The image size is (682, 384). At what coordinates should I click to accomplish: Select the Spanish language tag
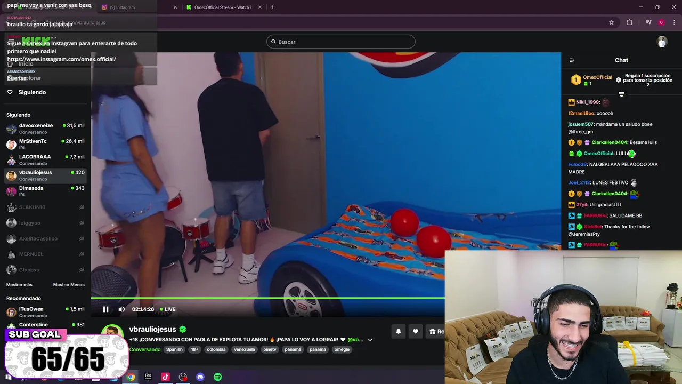tap(174, 350)
